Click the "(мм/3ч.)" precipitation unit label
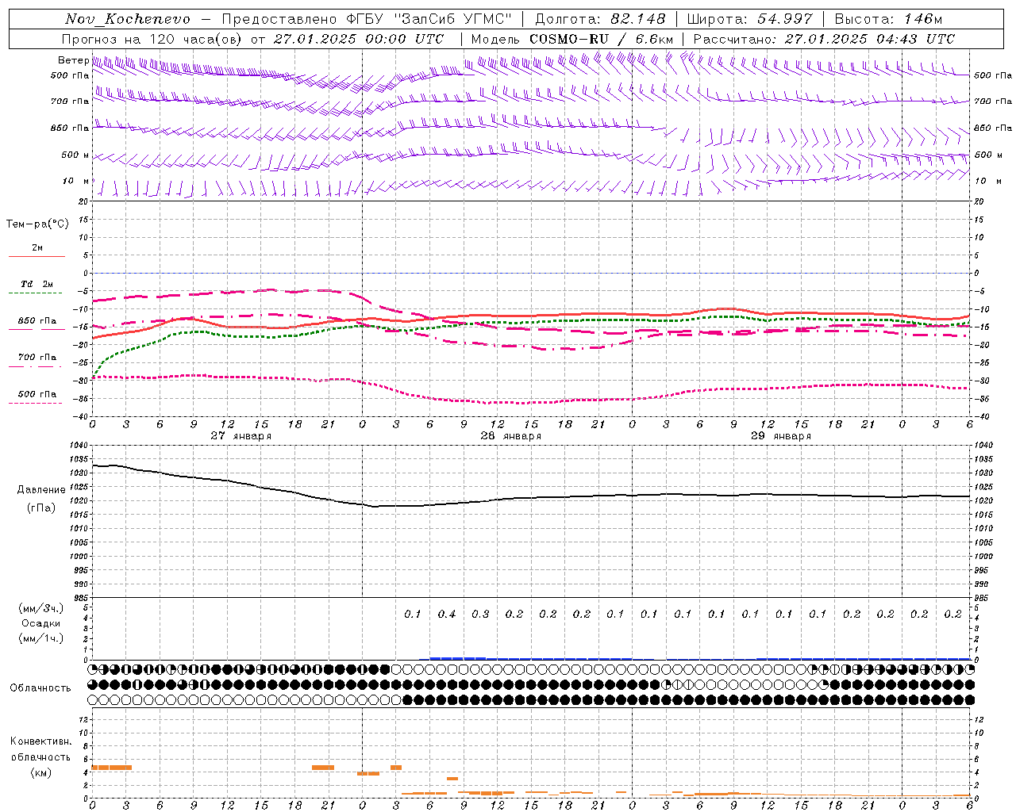 click(41, 608)
